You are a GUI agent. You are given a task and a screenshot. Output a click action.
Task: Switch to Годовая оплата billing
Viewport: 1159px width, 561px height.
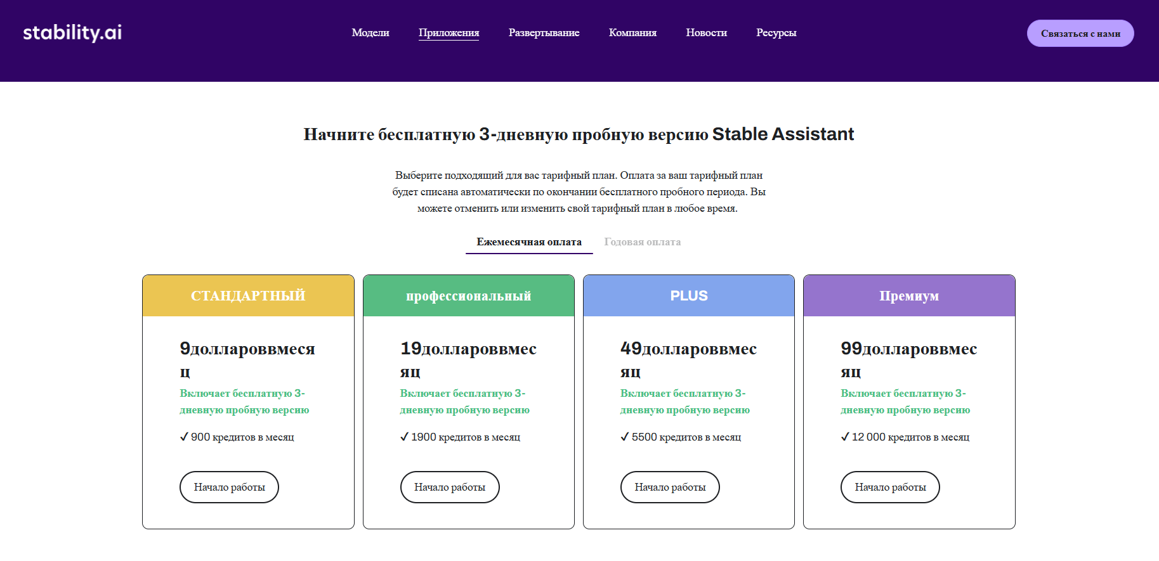pyautogui.click(x=642, y=242)
